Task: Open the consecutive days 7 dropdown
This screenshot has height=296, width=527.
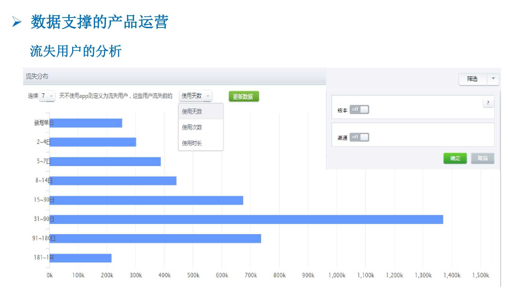Action: coord(47,96)
